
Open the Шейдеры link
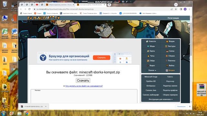point(151,86)
